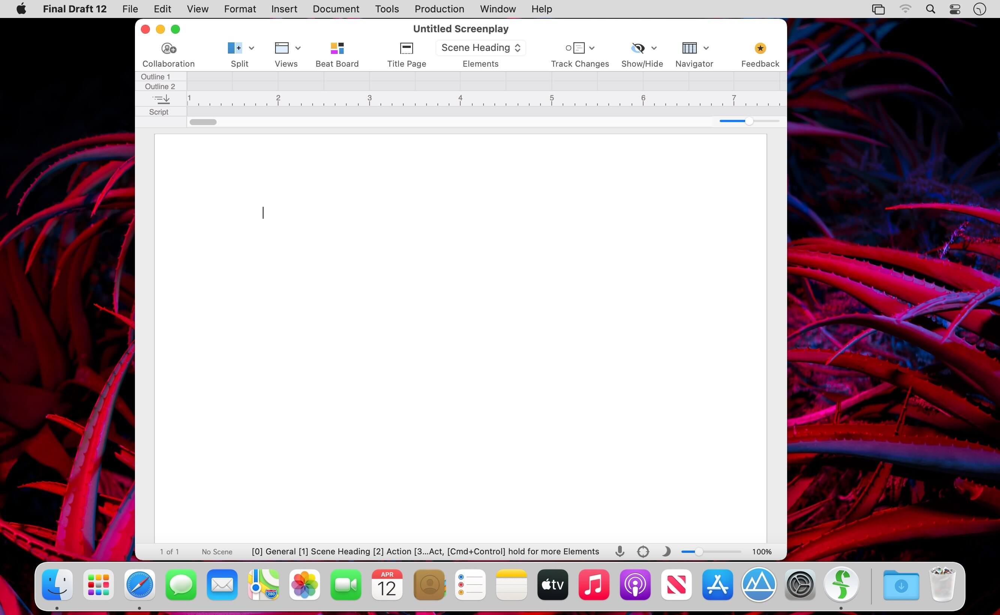
Task: Open the Format menu
Action: (x=240, y=9)
